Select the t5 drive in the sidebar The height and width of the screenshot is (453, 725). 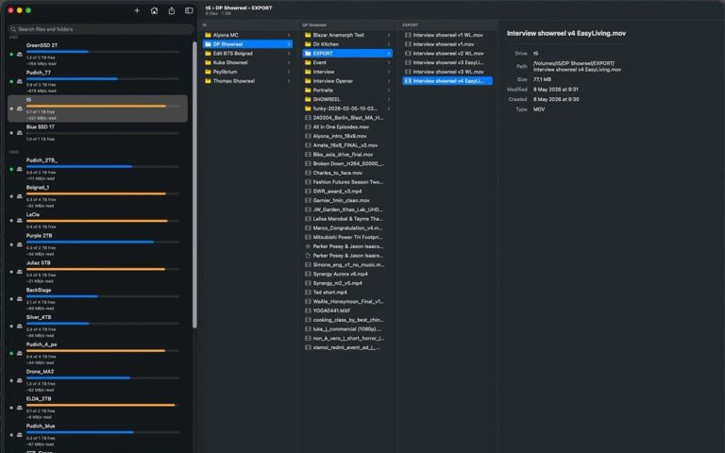click(x=97, y=109)
